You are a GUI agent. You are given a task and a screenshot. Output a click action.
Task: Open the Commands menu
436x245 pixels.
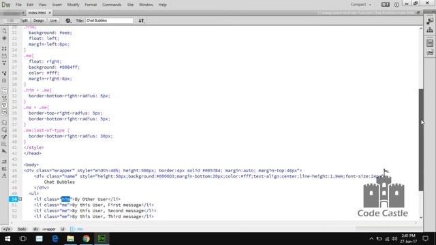(112, 5)
